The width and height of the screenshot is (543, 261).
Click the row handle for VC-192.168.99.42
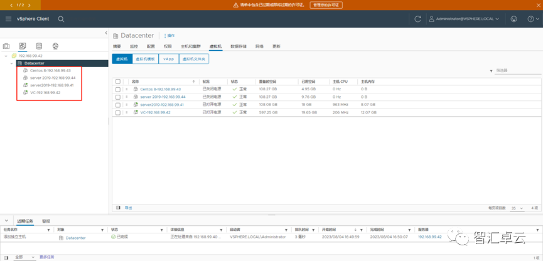(126, 113)
